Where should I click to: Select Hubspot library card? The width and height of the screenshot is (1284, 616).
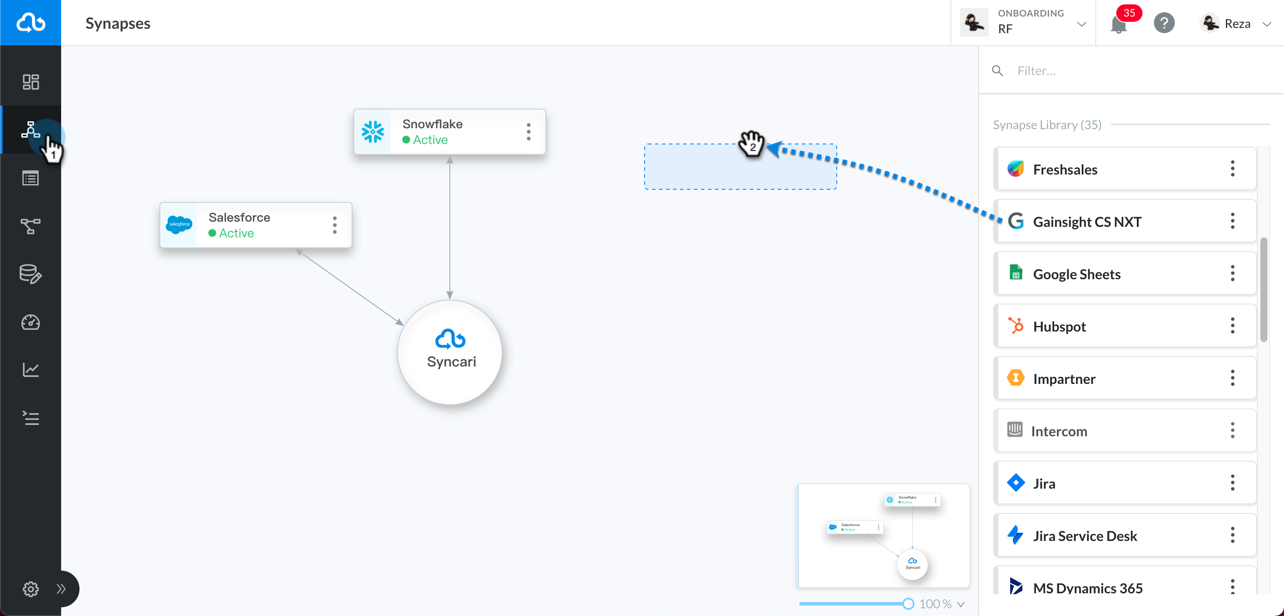(x=1125, y=326)
